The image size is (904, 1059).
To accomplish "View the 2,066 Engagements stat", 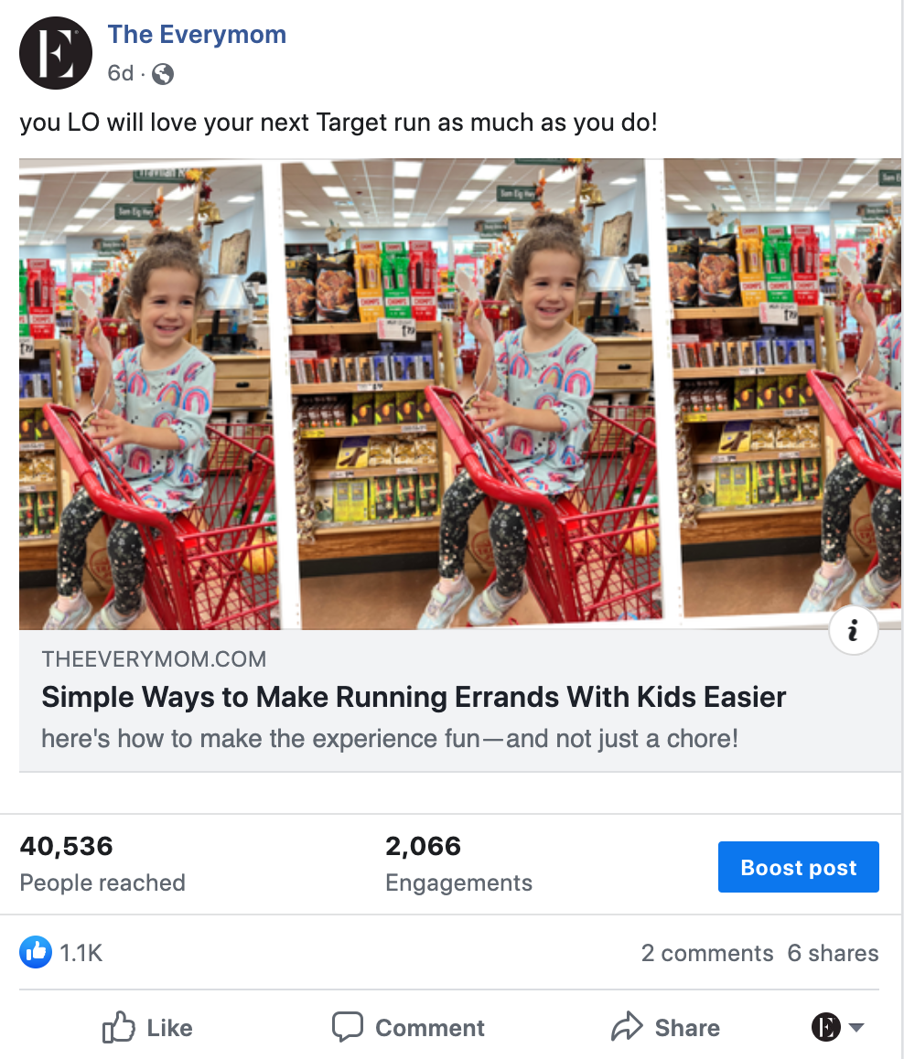I will [x=458, y=864].
